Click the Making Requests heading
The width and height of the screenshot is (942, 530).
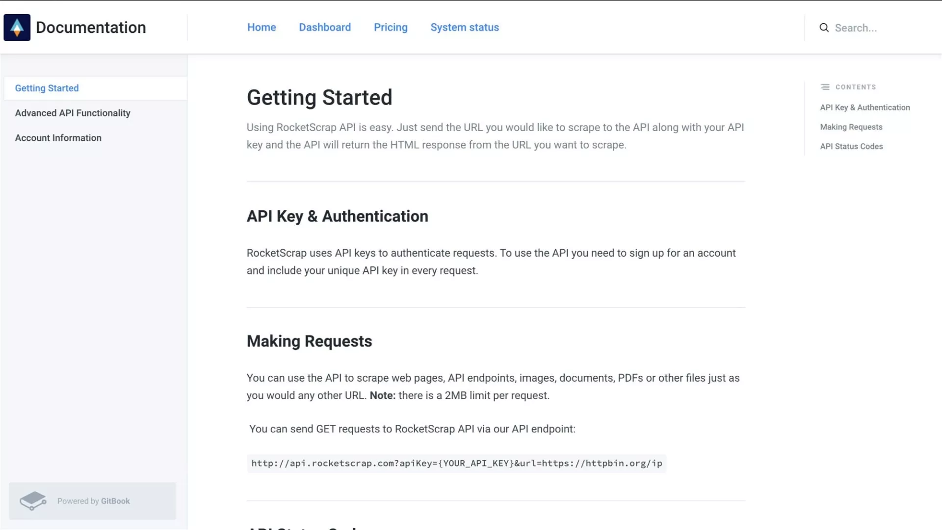click(309, 341)
